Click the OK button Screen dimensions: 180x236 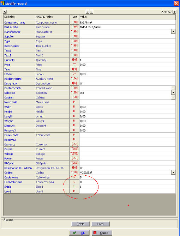tap(79, 233)
